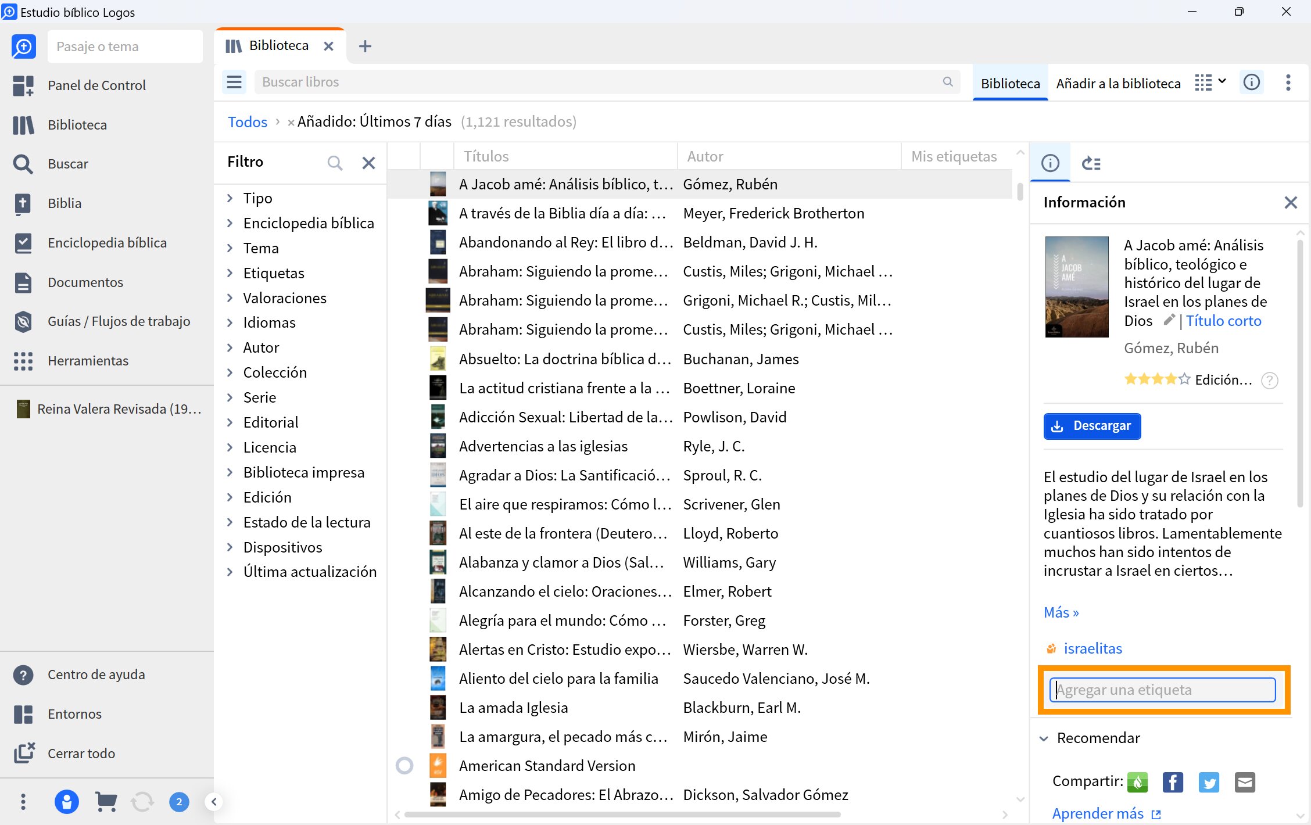Click in the Agregar una etiqueta field
The image size is (1311, 825).
point(1163,690)
